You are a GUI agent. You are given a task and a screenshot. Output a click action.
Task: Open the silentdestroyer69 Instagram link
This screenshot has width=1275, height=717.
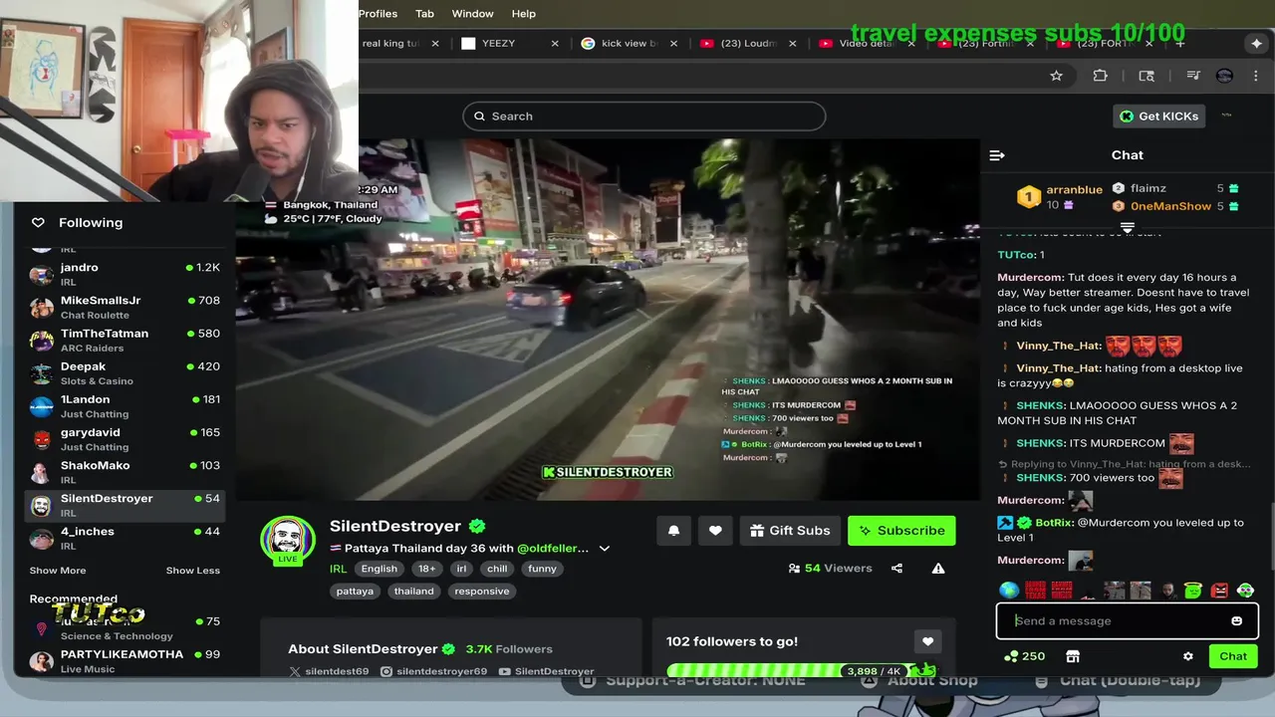[434, 671]
